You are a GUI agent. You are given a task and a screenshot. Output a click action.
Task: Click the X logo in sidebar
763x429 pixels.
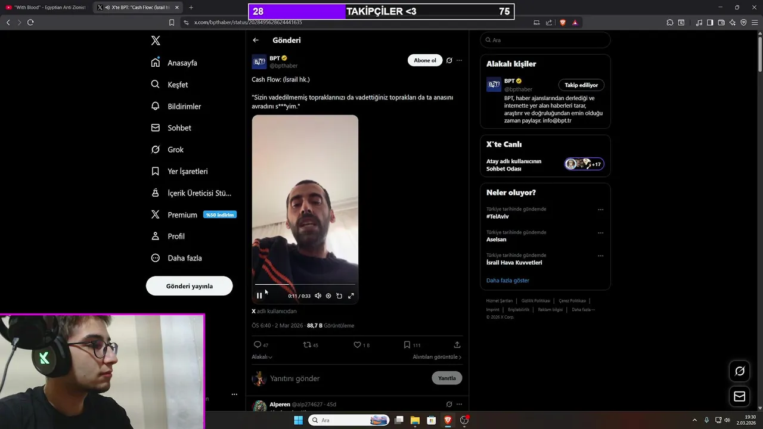click(156, 41)
